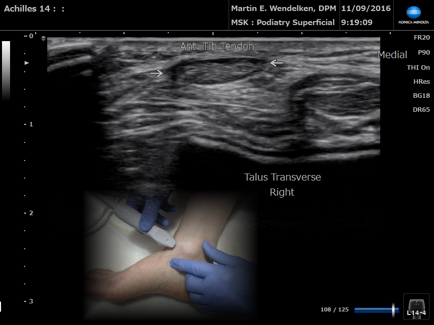
Task: Select the left-pointing arrow right of the tendon
Action: click(x=276, y=63)
